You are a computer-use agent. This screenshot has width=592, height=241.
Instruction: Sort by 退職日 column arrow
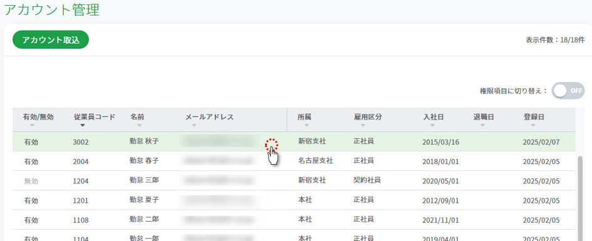[x=482, y=125]
